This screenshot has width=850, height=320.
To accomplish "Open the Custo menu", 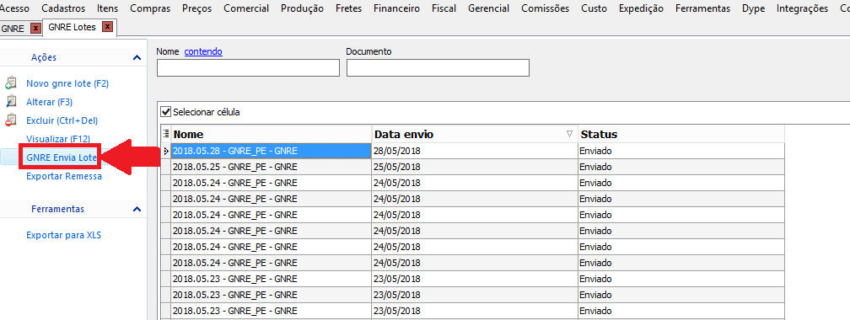I will tap(594, 8).
